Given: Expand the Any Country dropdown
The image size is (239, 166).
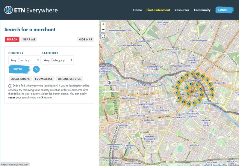Looking at the screenshot, I should 24,60.
